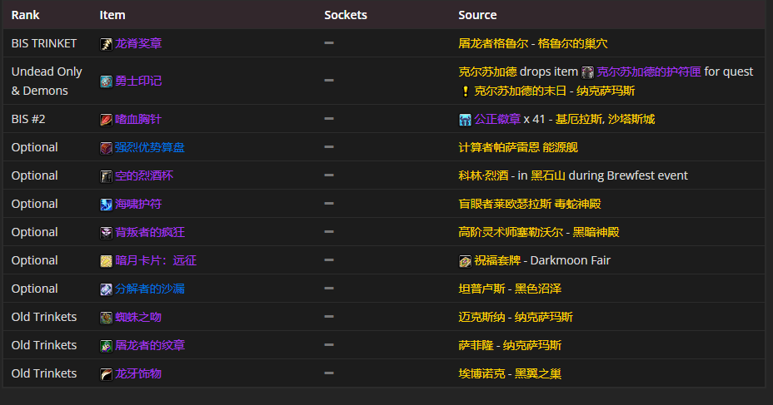
Task: Click the 强烈优势算盘 item icon
Action: point(106,148)
